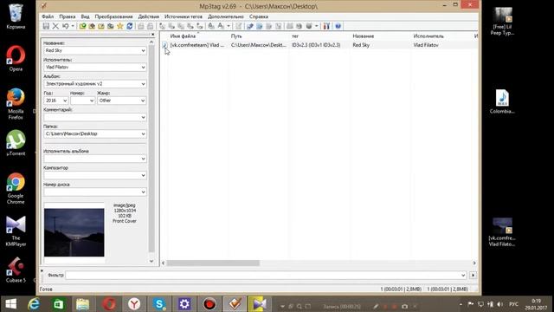Click the tag panel scroll down arrow
The image size is (554, 312).
151,262
